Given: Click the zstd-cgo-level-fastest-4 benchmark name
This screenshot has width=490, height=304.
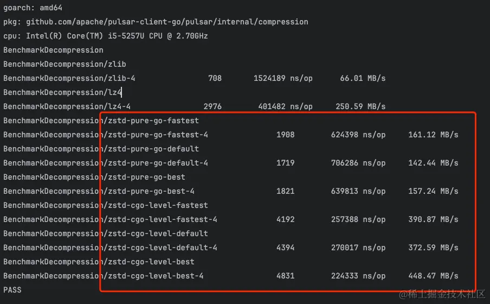Looking at the screenshot, I should 162,219.
